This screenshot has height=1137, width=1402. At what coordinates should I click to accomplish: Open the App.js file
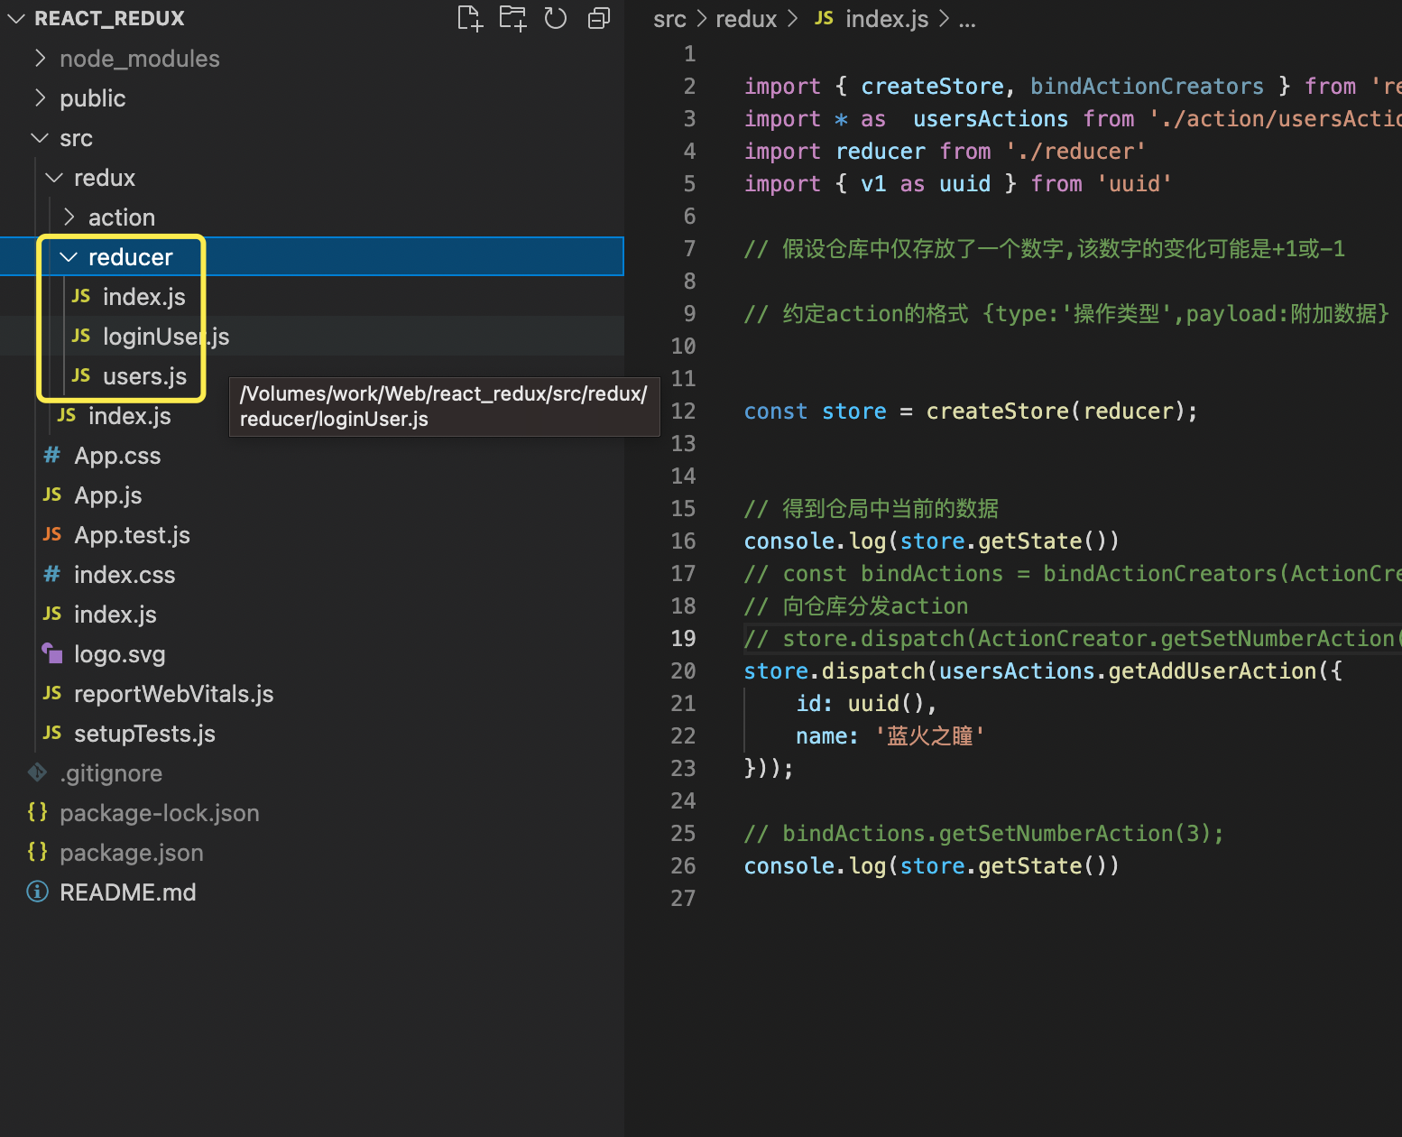click(x=312, y=495)
